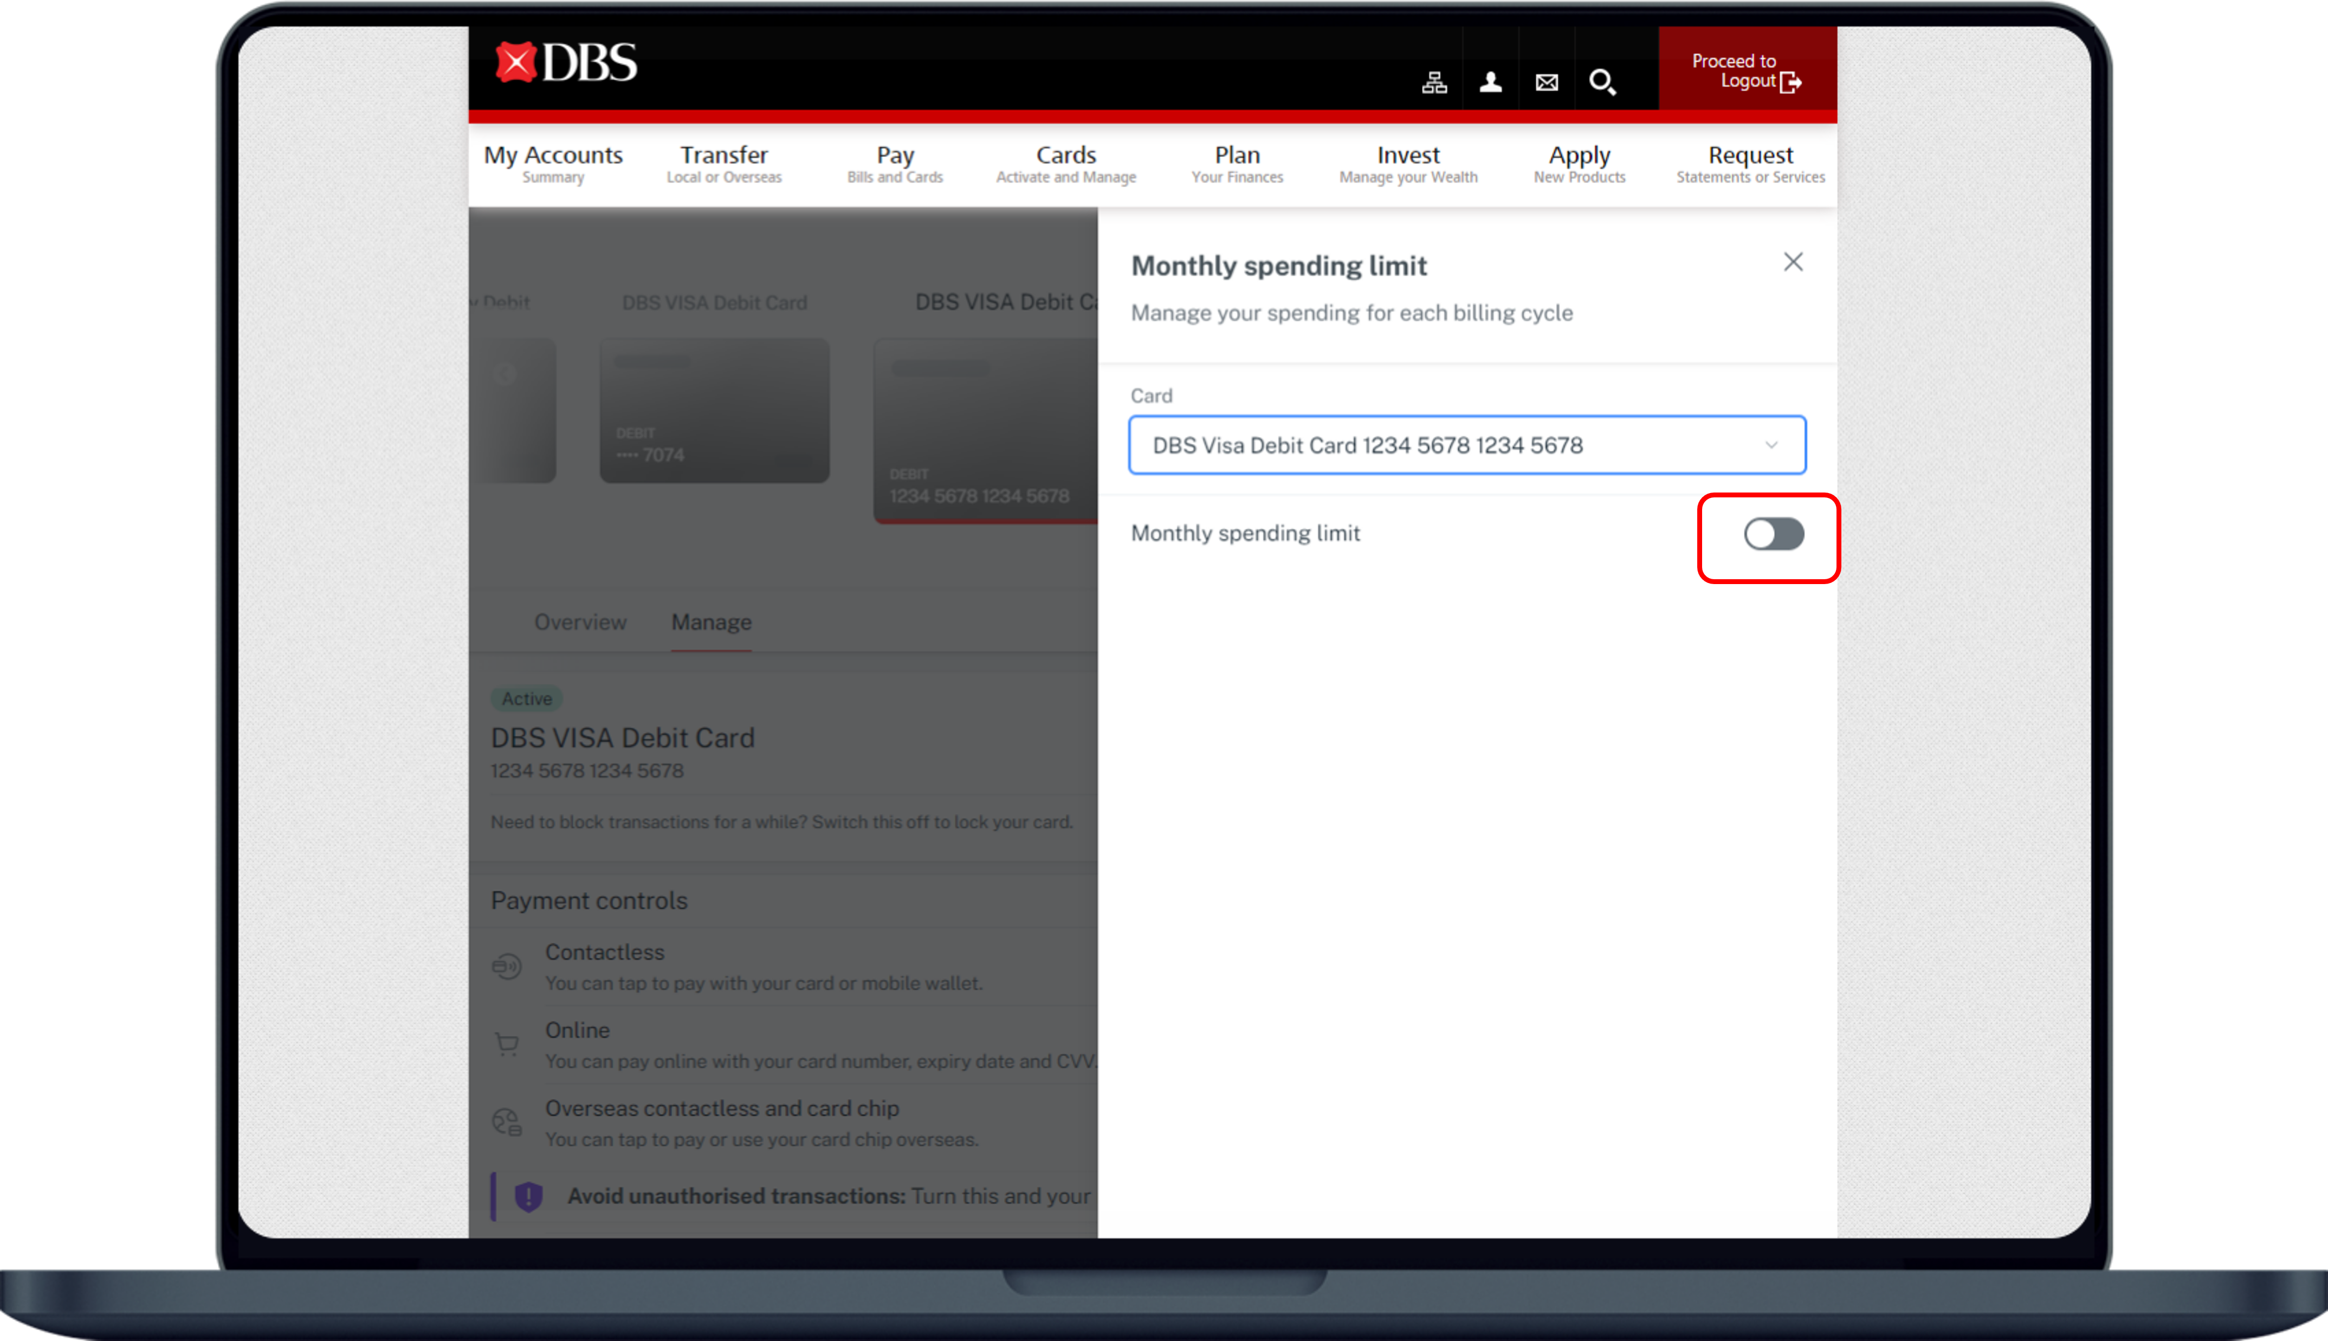Viewport: 2328px width, 1341px height.
Task: Click the Online shopping cart icon
Action: [x=507, y=1045]
